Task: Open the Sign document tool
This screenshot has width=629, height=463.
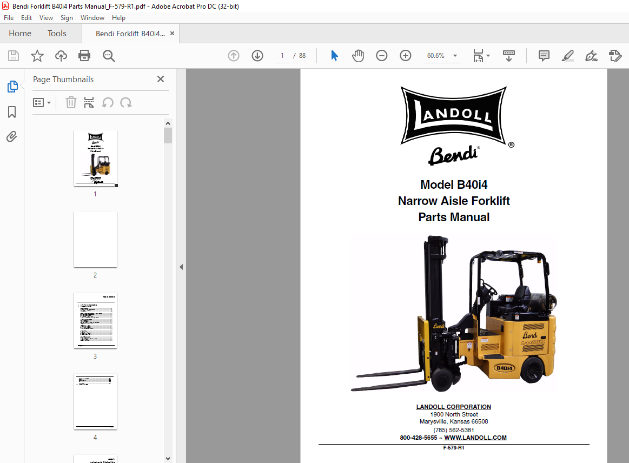Action: 591,56
